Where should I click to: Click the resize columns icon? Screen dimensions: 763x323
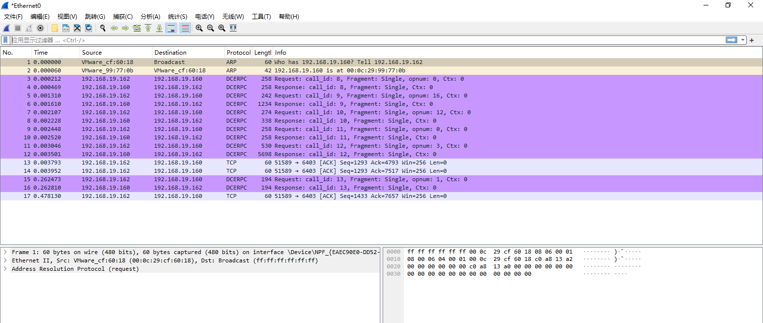point(233,28)
